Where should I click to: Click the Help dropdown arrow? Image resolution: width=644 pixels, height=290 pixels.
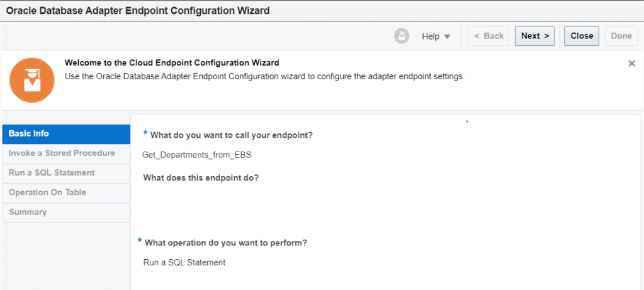[x=448, y=36]
